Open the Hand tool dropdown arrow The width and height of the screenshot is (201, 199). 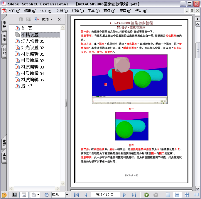pyautogui.click(x=38, y=195)
